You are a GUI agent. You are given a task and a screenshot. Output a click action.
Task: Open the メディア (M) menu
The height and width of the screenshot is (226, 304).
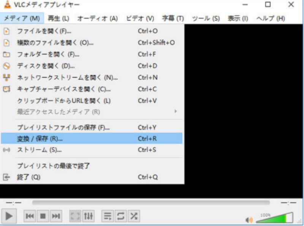click(x=22, y=18)
